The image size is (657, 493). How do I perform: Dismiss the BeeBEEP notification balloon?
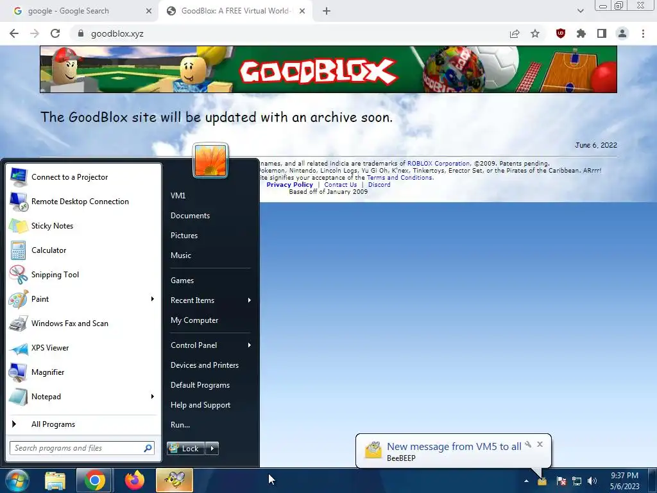pos(540,444)
